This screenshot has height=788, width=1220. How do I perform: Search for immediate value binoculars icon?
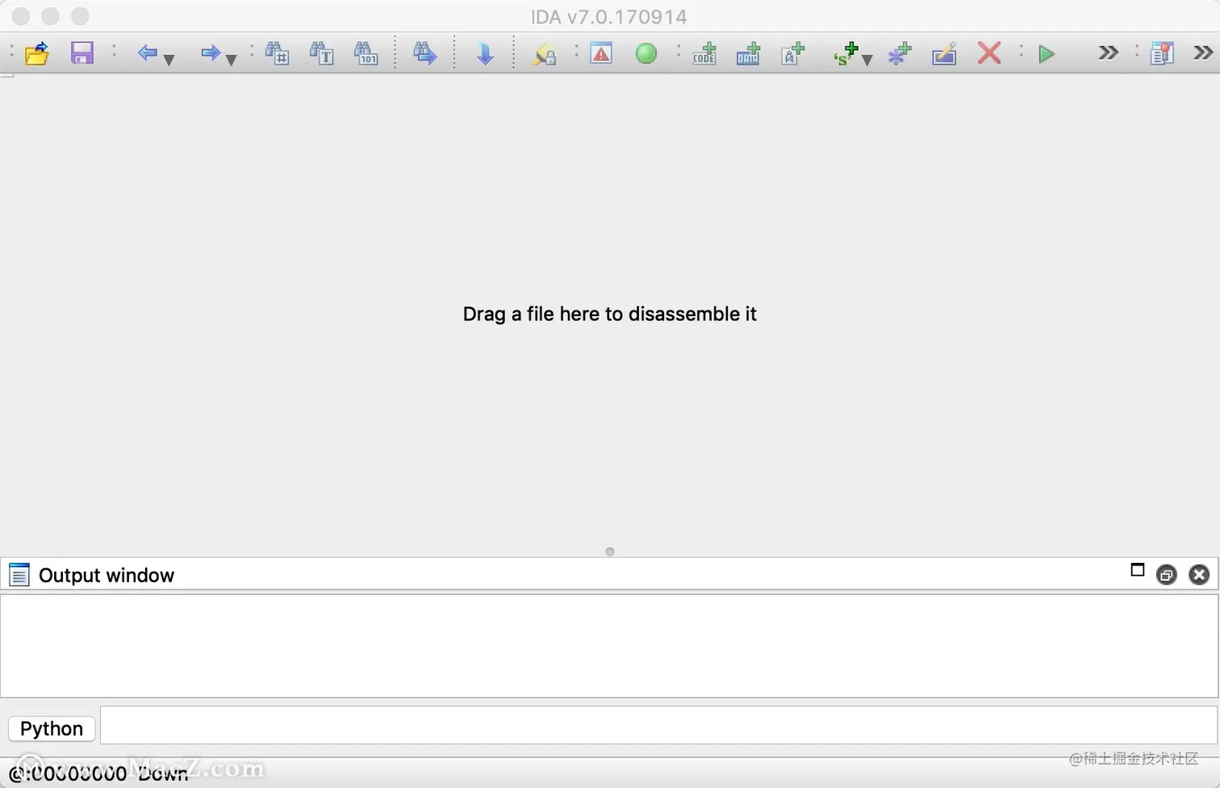[x=278, y=53]
